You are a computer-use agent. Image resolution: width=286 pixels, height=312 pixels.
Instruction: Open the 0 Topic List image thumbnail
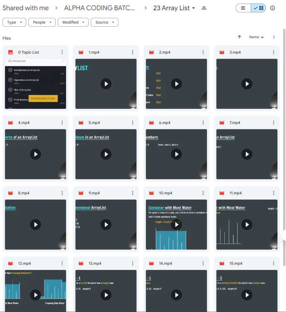pyautogui.click(x=35, y=84)
